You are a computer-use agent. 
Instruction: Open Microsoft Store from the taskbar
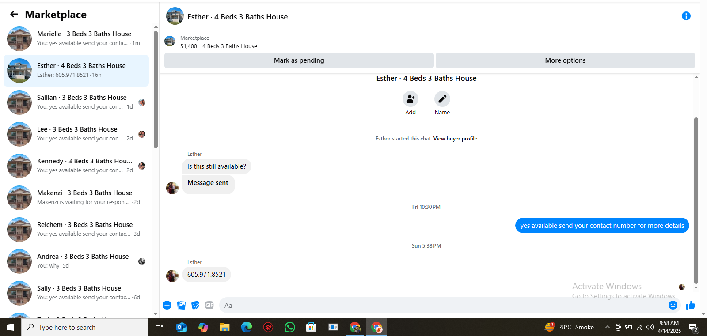312,327
